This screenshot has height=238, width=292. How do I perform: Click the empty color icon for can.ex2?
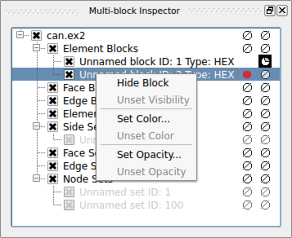pyautogui.click(x=247, y=36)
